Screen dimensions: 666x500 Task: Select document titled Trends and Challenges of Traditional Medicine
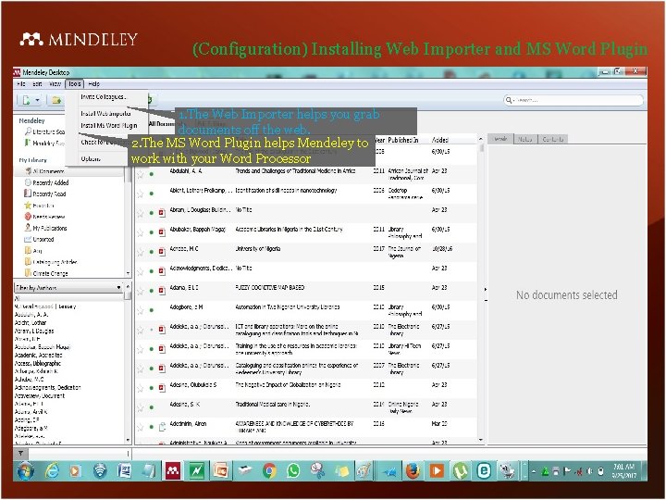(x=295, y=171)
